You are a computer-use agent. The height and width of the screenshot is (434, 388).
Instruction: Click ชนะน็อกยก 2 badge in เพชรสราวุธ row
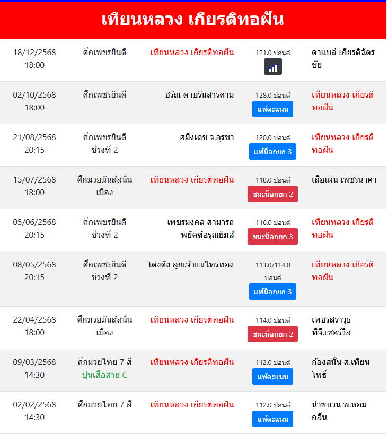(x=272, y=334)
